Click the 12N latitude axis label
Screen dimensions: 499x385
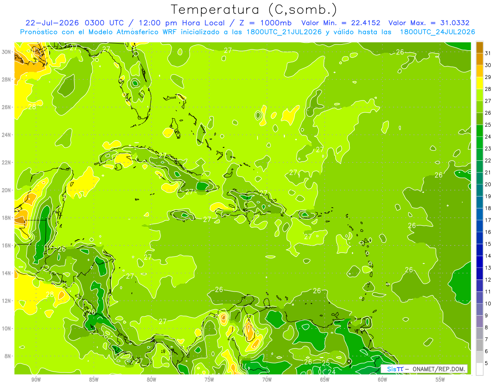(x=6, y=301)
